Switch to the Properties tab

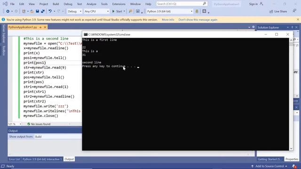(292, 159)
